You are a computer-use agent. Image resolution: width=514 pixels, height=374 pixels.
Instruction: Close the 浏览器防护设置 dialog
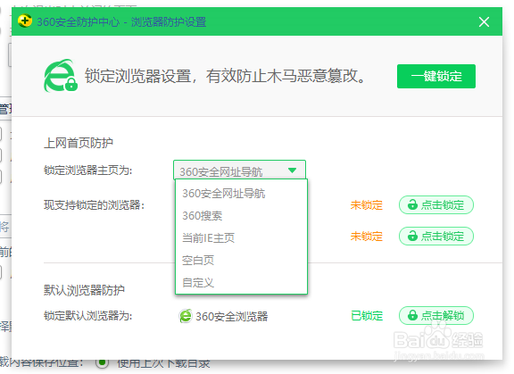(x=484, y=22)
